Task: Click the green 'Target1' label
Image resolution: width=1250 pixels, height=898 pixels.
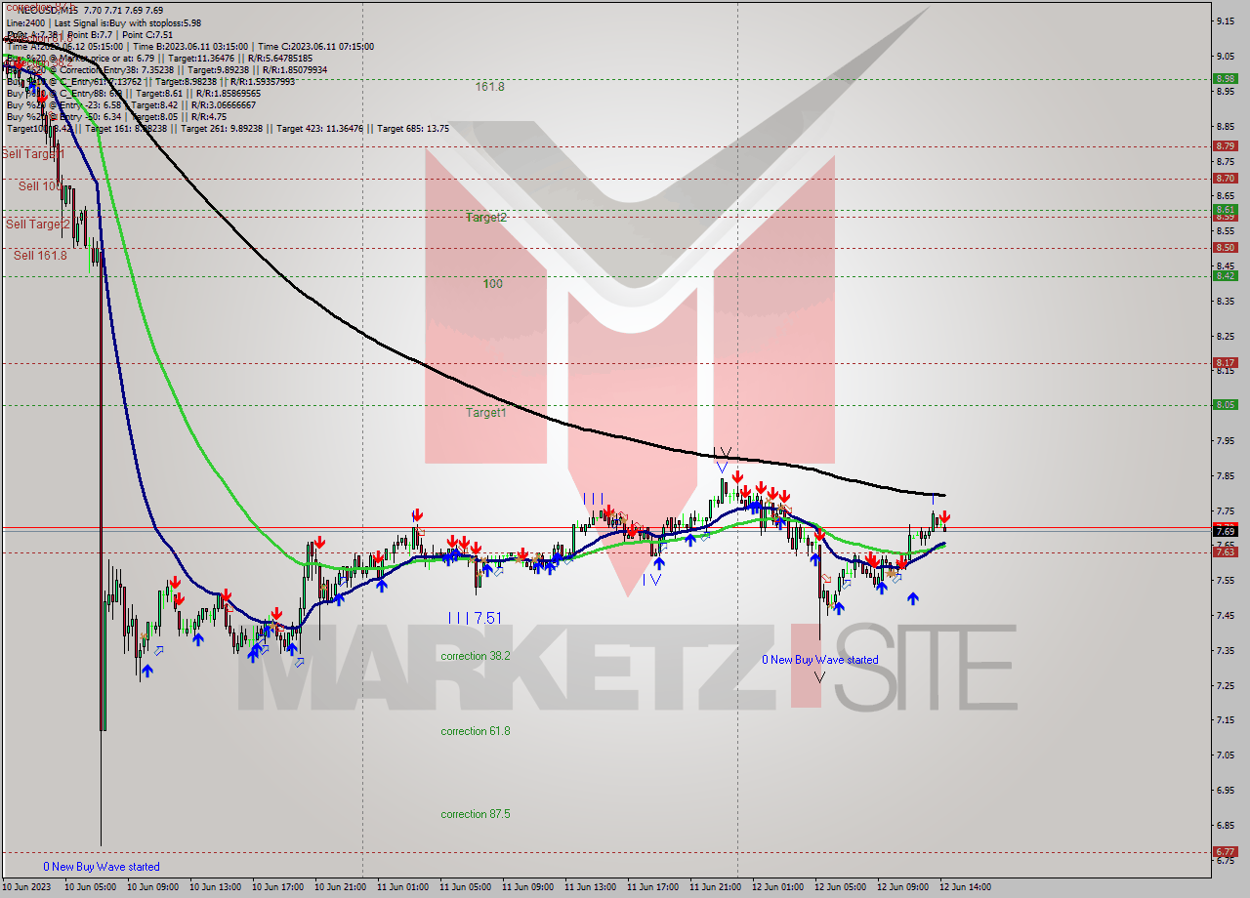Action: (485, 413)
